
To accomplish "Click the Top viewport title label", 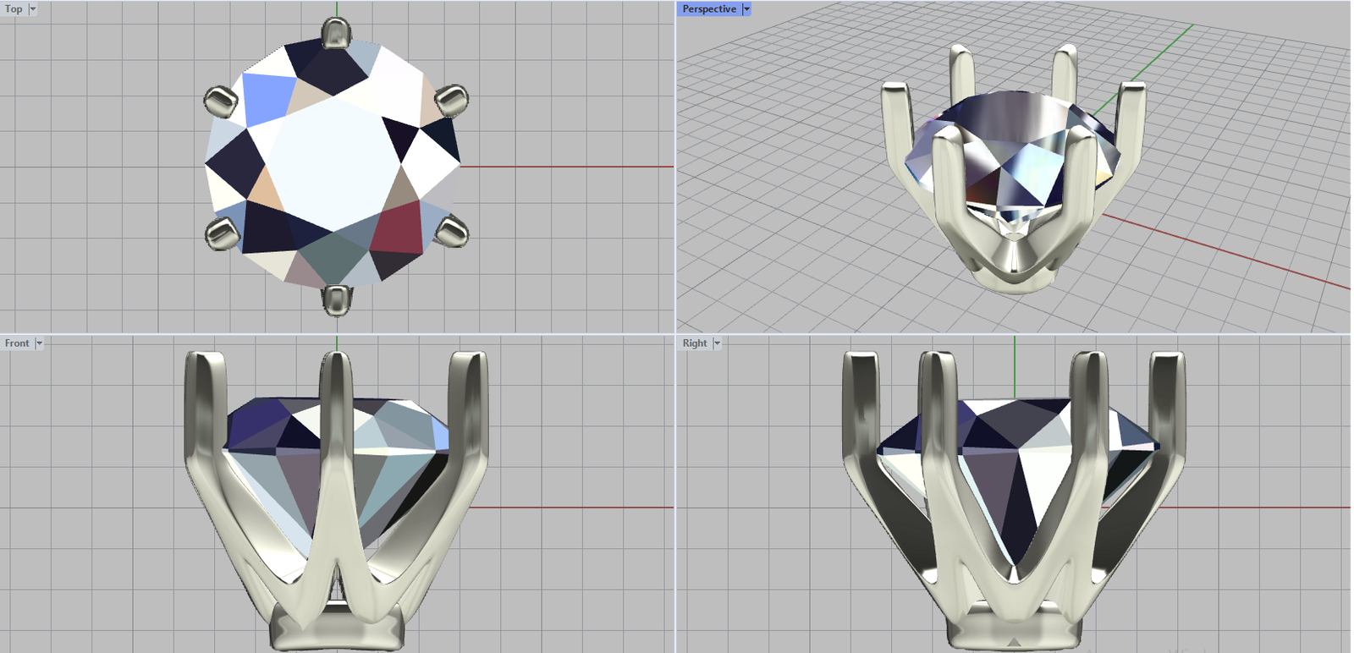I will 14,9.
